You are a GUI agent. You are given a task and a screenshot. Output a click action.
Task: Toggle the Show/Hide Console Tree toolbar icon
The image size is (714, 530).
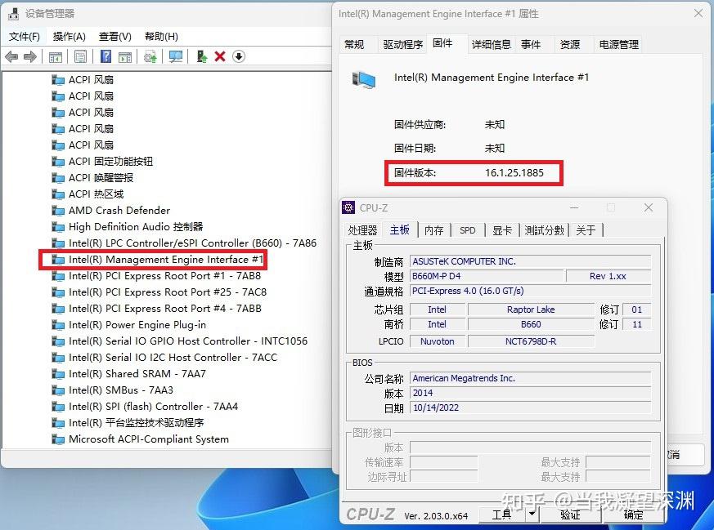click(x=54, y=56)
